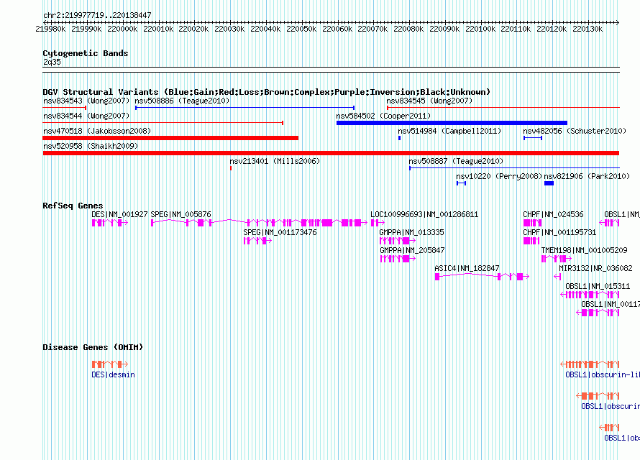The image size is (640, 460).
Task: Open the nsv470518 (Jakobsson2008) label
Action: pyautogui.click(x=97, y=131)
